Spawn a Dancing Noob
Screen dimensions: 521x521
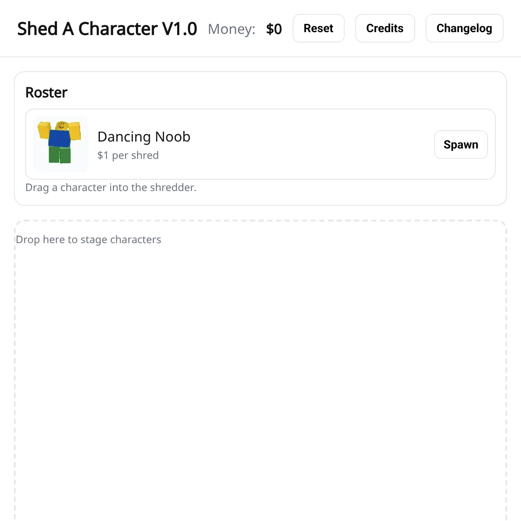click(461, 145)
